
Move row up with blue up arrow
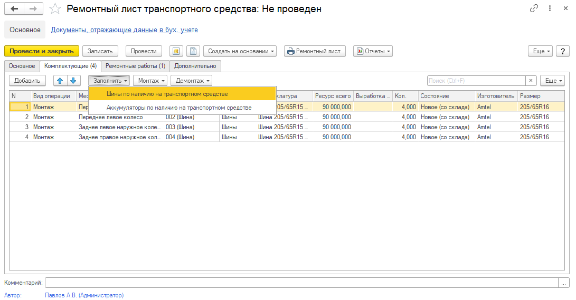[60, 81]
